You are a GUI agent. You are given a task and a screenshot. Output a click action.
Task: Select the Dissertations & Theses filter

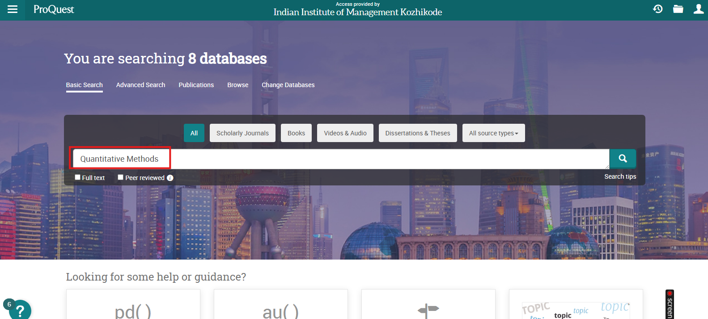tap(417, 133)
